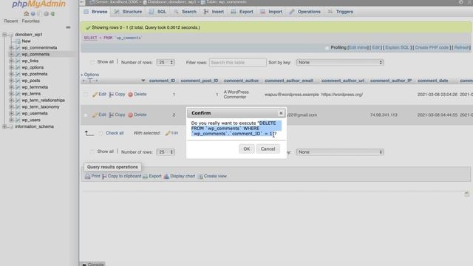Close the Confirm dialog with X
Screen dimensions: 473x266
(x=281, y=113)
